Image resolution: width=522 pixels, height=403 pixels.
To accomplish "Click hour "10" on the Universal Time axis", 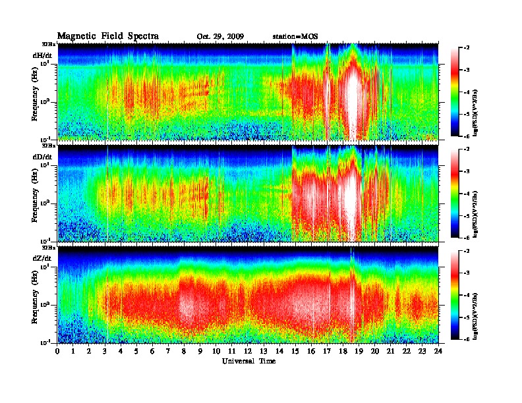I will [216, 352].
